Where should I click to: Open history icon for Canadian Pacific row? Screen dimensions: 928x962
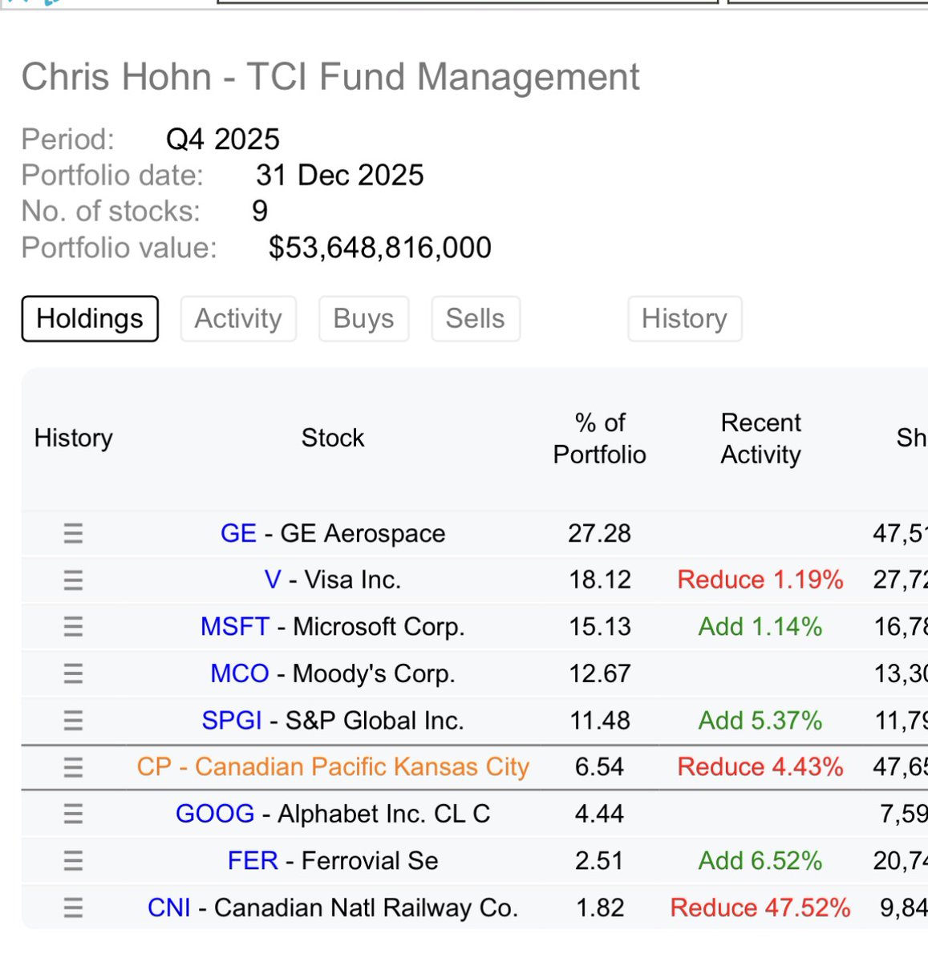pos(73,767)
